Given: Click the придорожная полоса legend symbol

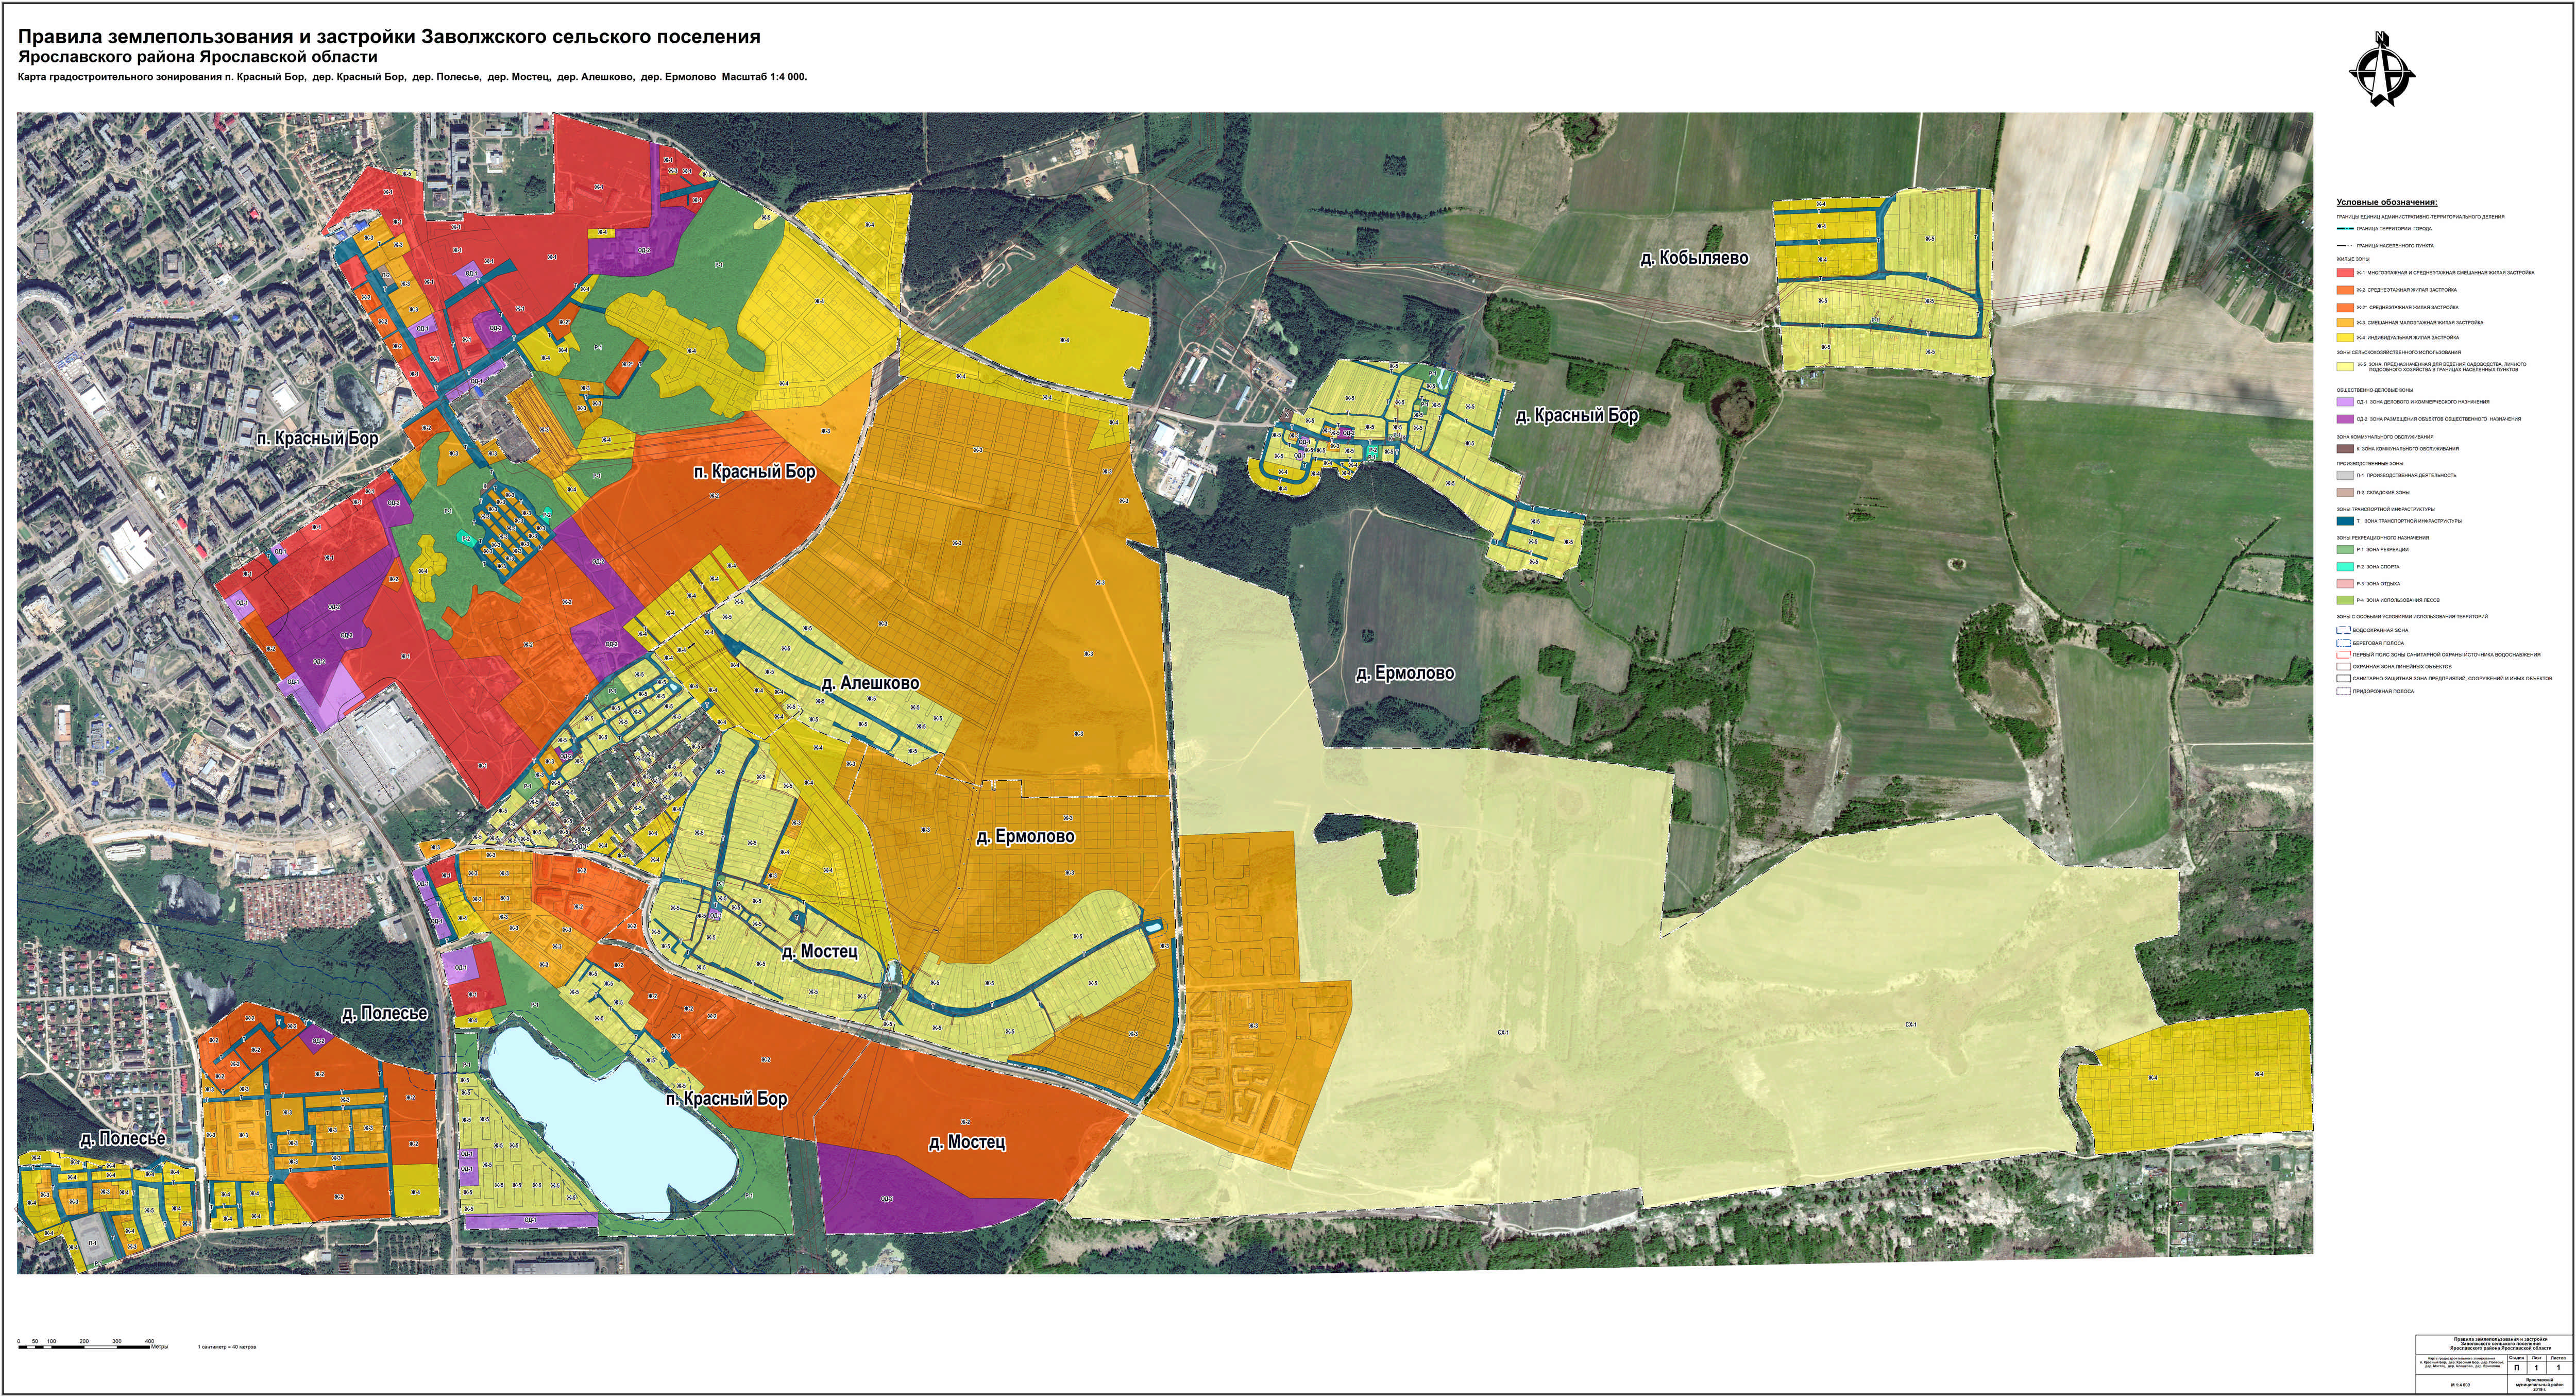Looking at the screenshot, I should tap(2343, 691).
